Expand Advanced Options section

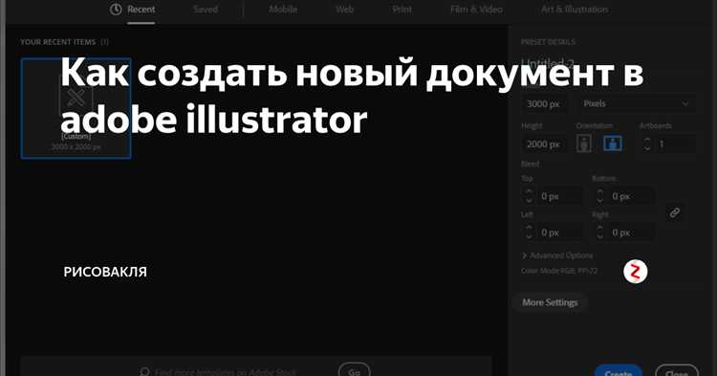(x=558, y=255)
